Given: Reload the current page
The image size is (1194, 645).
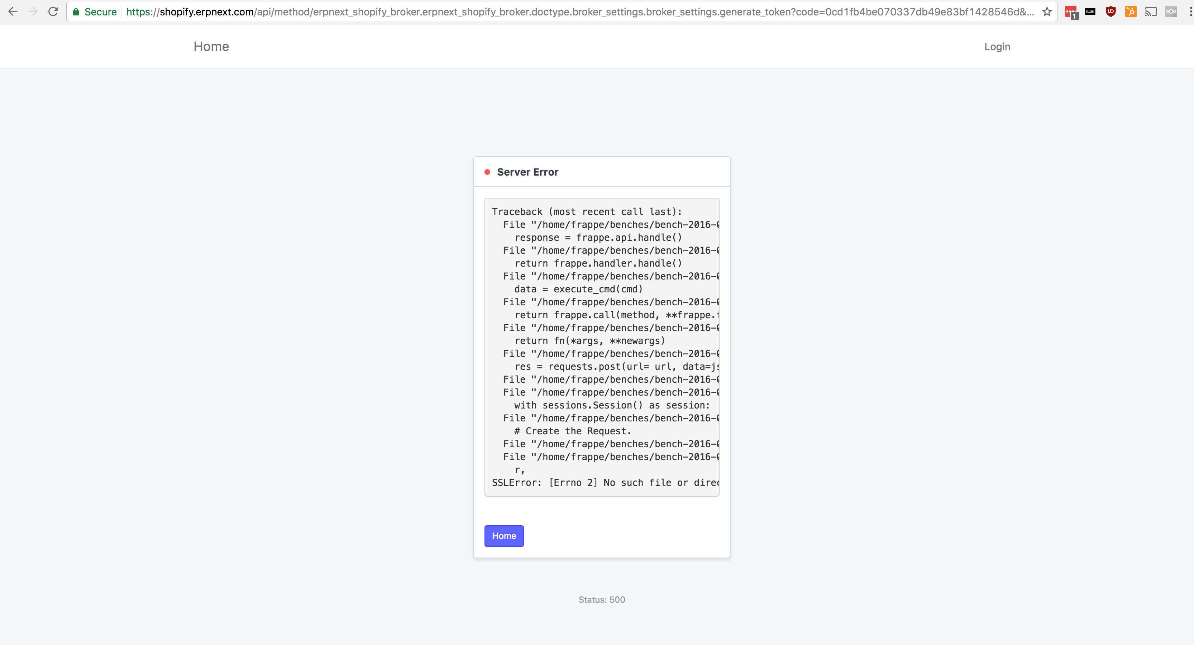Looking at the screenshot, I should (x=53, y=11).
